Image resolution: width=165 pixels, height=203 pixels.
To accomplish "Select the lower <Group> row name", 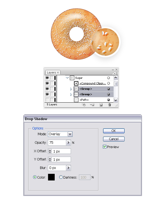I will point(86,94).
